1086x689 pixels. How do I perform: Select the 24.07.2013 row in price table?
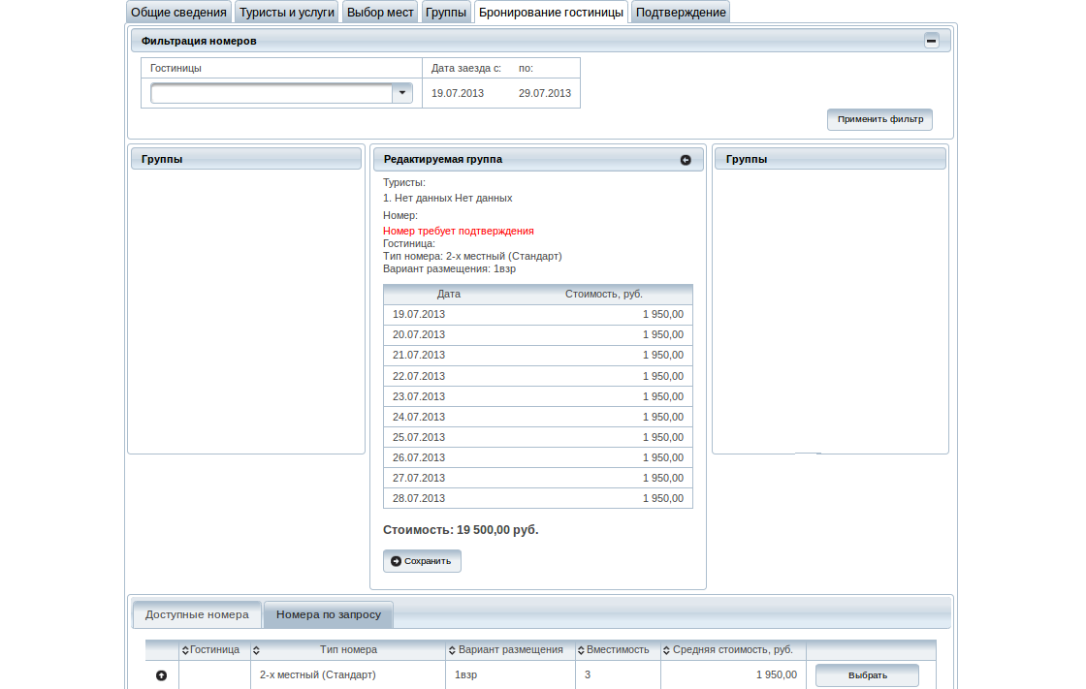pos(538,417)
